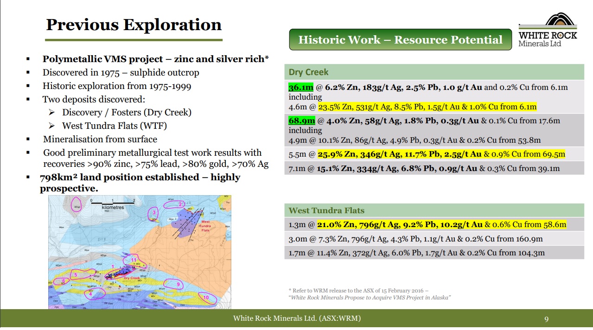Screen dimensions: 593x330
Task: Click the 'Dry Creek' table header
Action: pyautogui.click(x=434, y=72)
